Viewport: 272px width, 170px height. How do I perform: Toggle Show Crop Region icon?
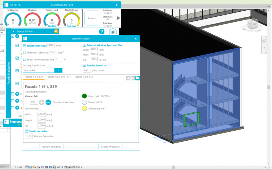[50, 167]
